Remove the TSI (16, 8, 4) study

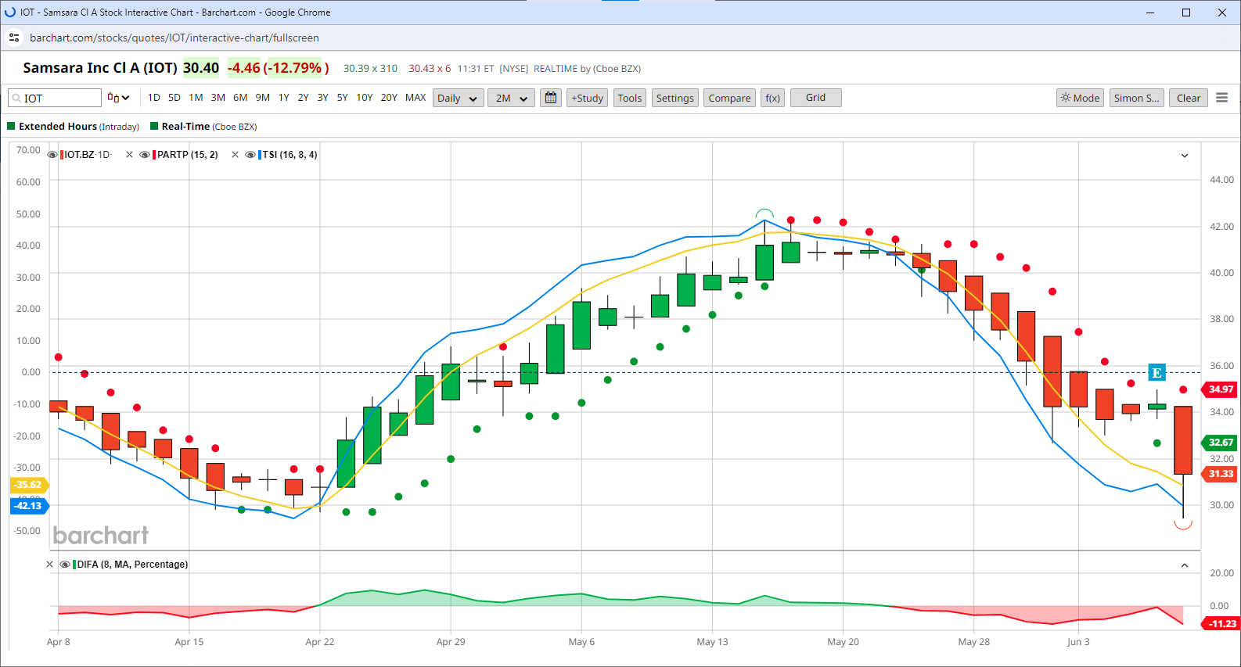[x=235, y=155]
